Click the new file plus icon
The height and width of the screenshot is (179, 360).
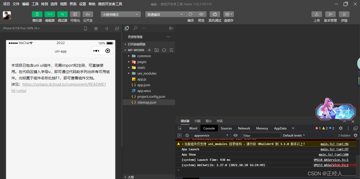(x=149, y=50)
